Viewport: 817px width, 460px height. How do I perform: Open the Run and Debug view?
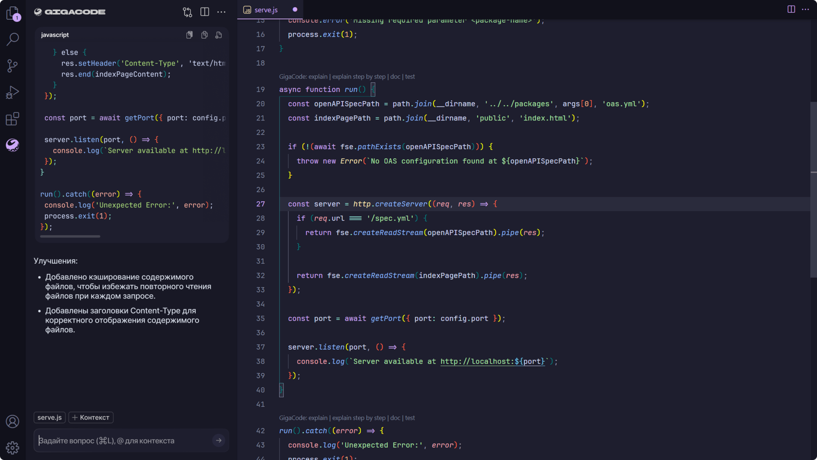(12, 92)
